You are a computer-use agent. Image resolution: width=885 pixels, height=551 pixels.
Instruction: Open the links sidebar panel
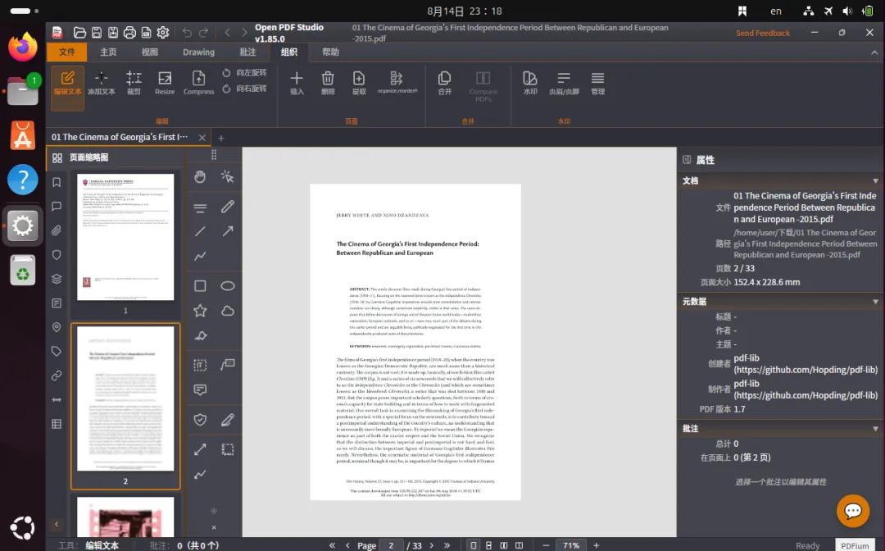[x=57, y=376]
